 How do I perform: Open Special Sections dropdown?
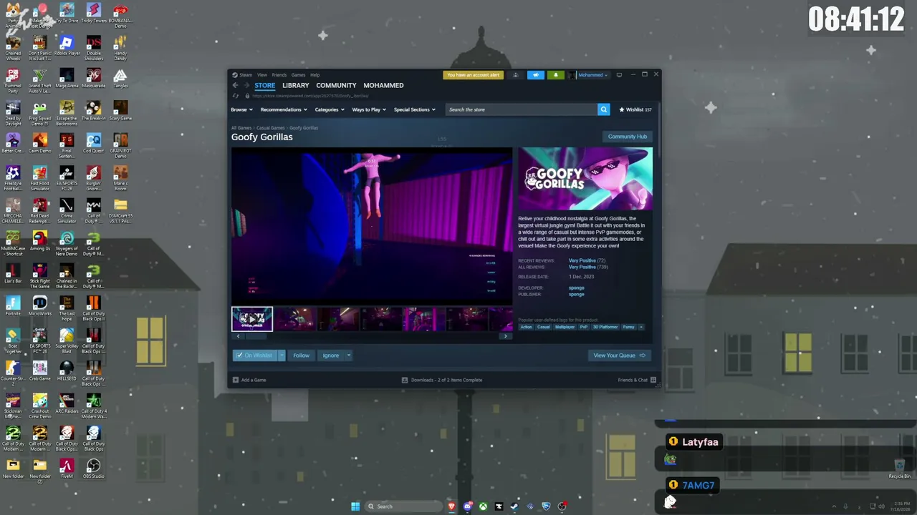(415, 109)
